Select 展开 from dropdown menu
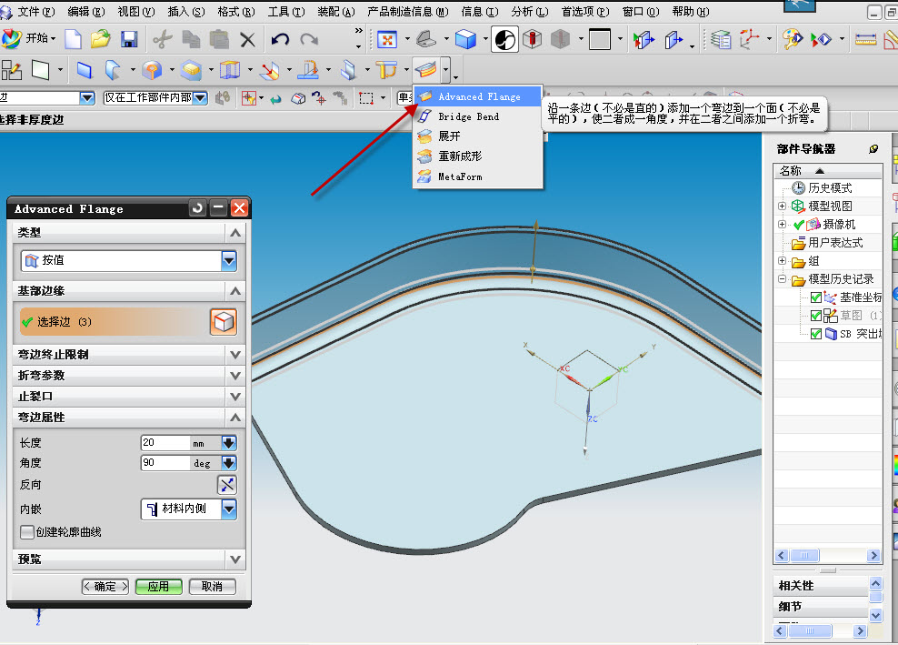The height and width of the screenshot is (645, 898). [x=477, y=136]
